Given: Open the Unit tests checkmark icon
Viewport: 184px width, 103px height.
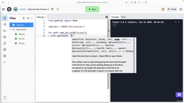Looking at the screenshot, I should [x=5, y=62].
